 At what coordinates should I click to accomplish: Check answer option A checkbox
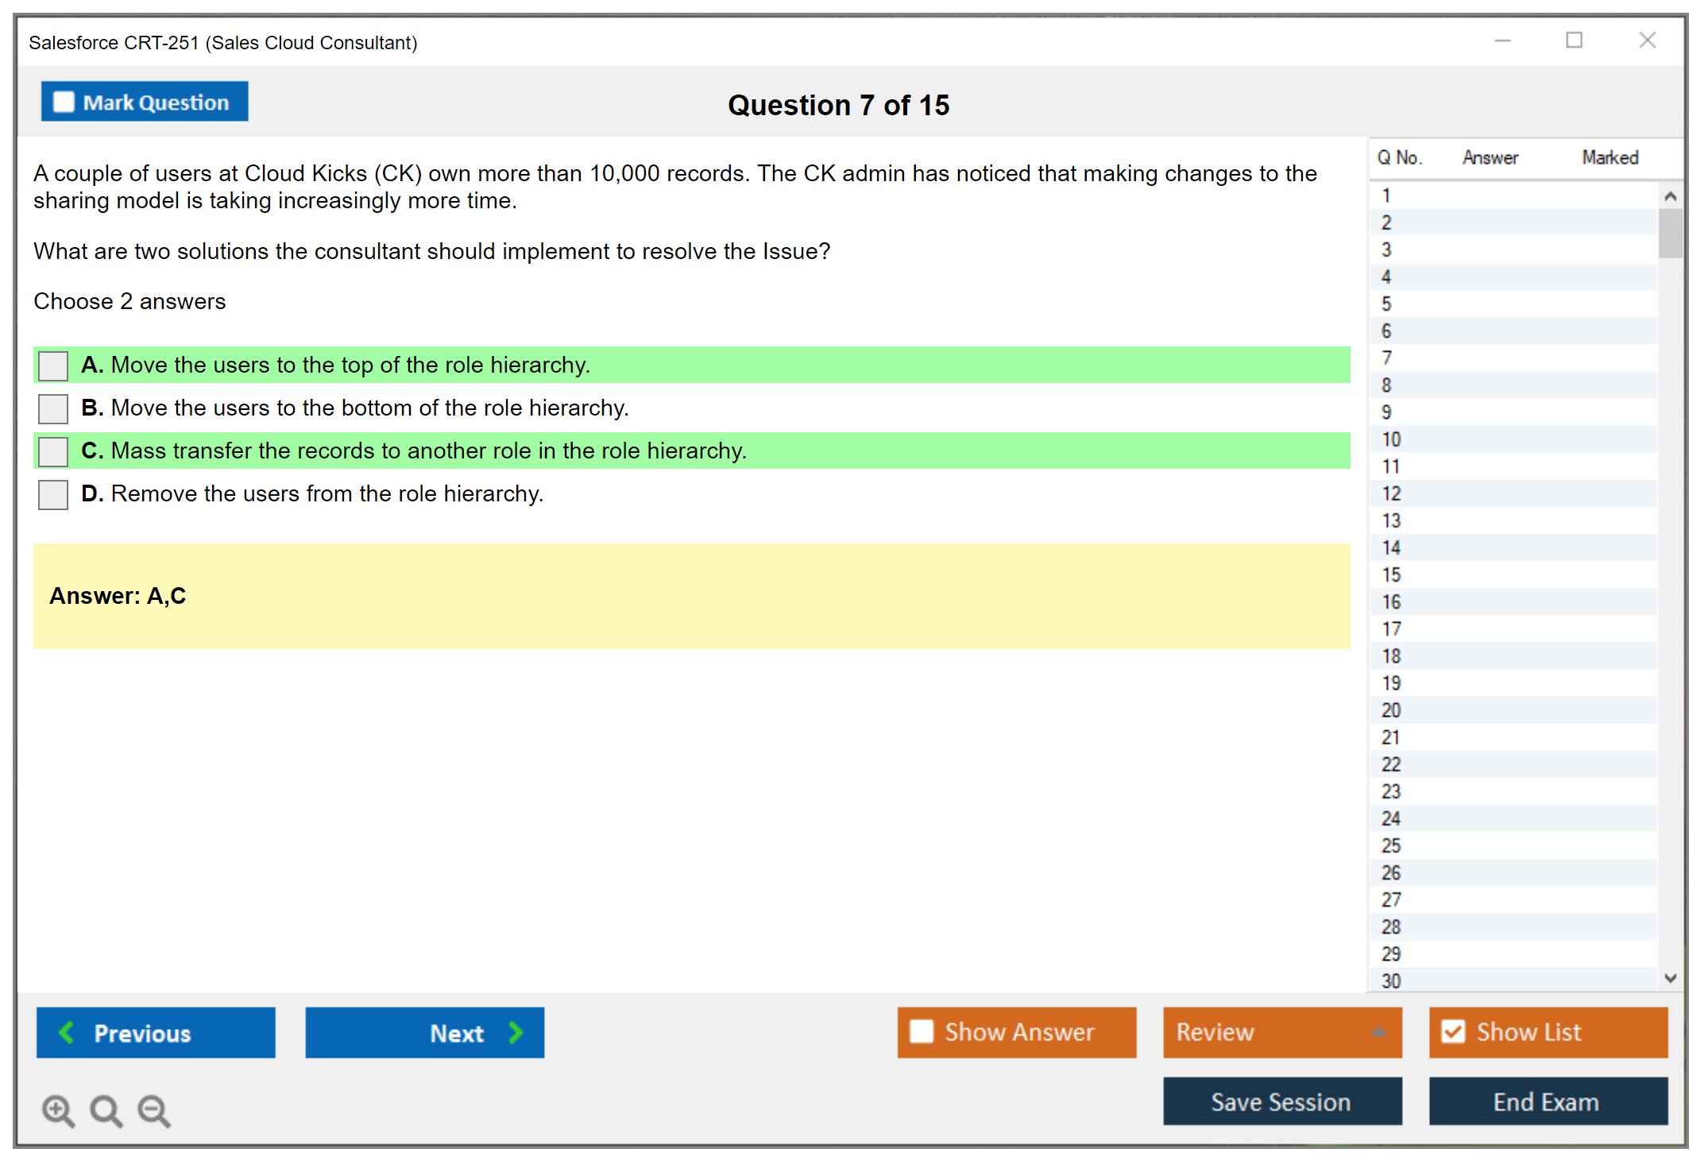pos(53,365)
